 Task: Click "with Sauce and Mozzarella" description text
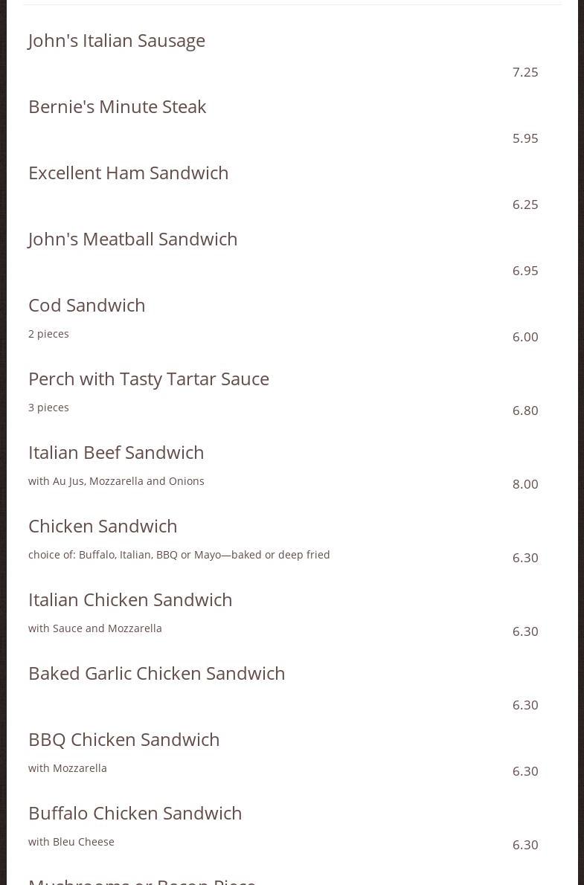pyautogui.click(x=94, y=628)
